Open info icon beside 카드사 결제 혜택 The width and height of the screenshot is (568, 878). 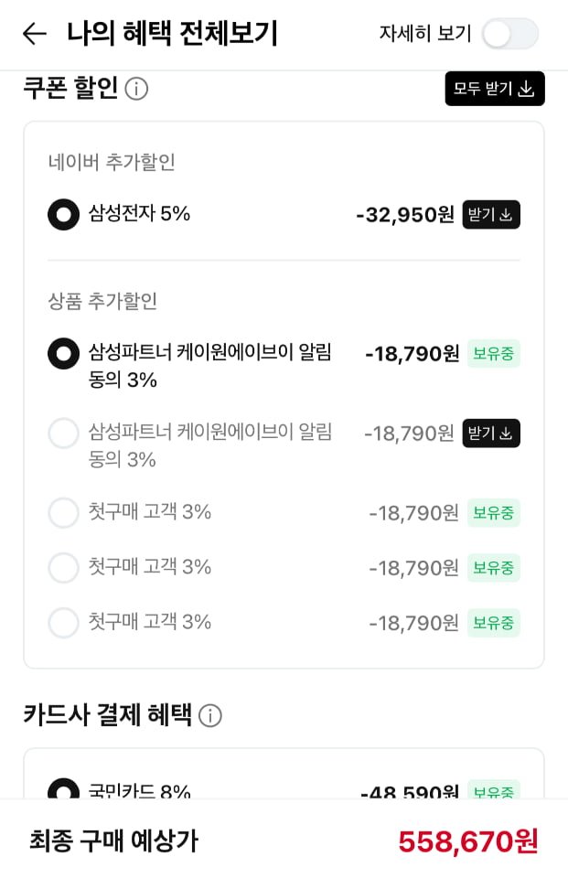pos(210,715)
